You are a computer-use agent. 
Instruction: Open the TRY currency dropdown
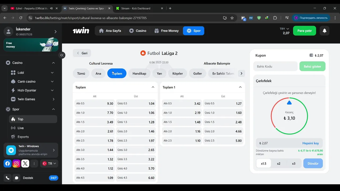pyautogui.click(x=284, y=29)
